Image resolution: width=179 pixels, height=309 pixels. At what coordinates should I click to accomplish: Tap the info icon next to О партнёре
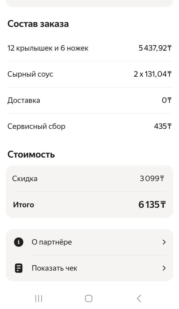[x=19, y=242]
